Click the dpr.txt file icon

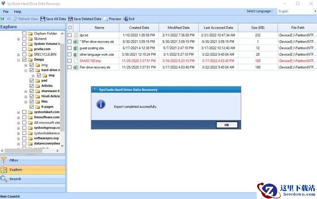[76, 35]
